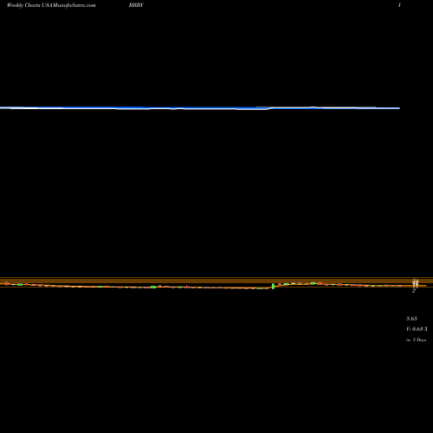Click the volume reading starting with V:
Viewport: 433px width, 433px height.
pos(417,329)
